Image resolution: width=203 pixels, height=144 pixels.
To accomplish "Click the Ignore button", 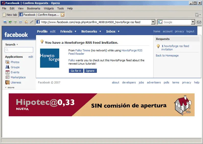I will (x=90, y=71).
